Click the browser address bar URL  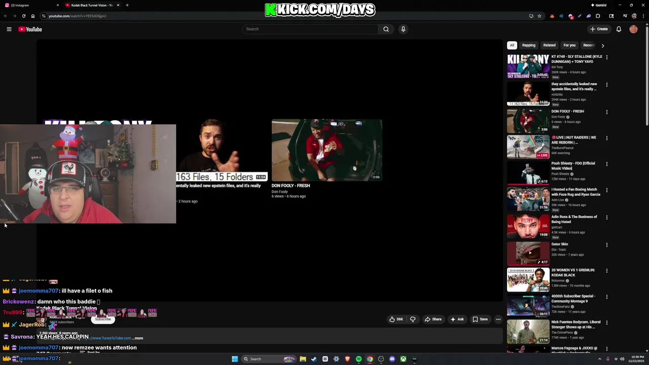pyautogui.click(x=77, y=16)
